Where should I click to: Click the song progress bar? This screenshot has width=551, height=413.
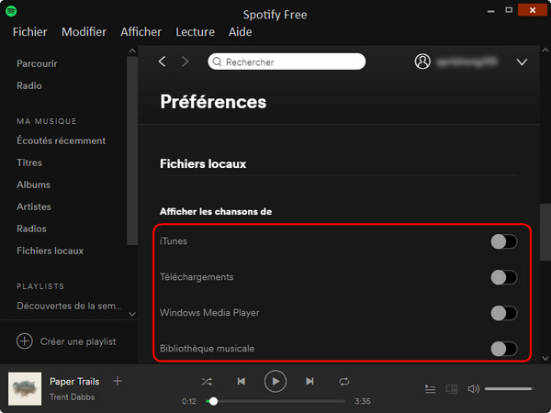[x=275, y=401]
